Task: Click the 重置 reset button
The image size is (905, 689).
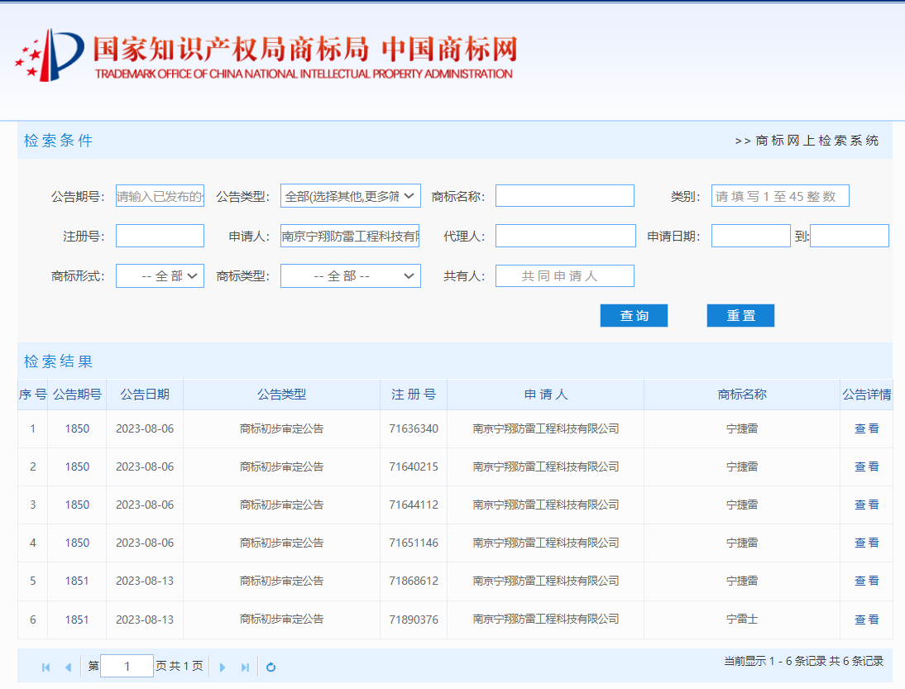Action: pyautogui.click(x=740, y=316)
